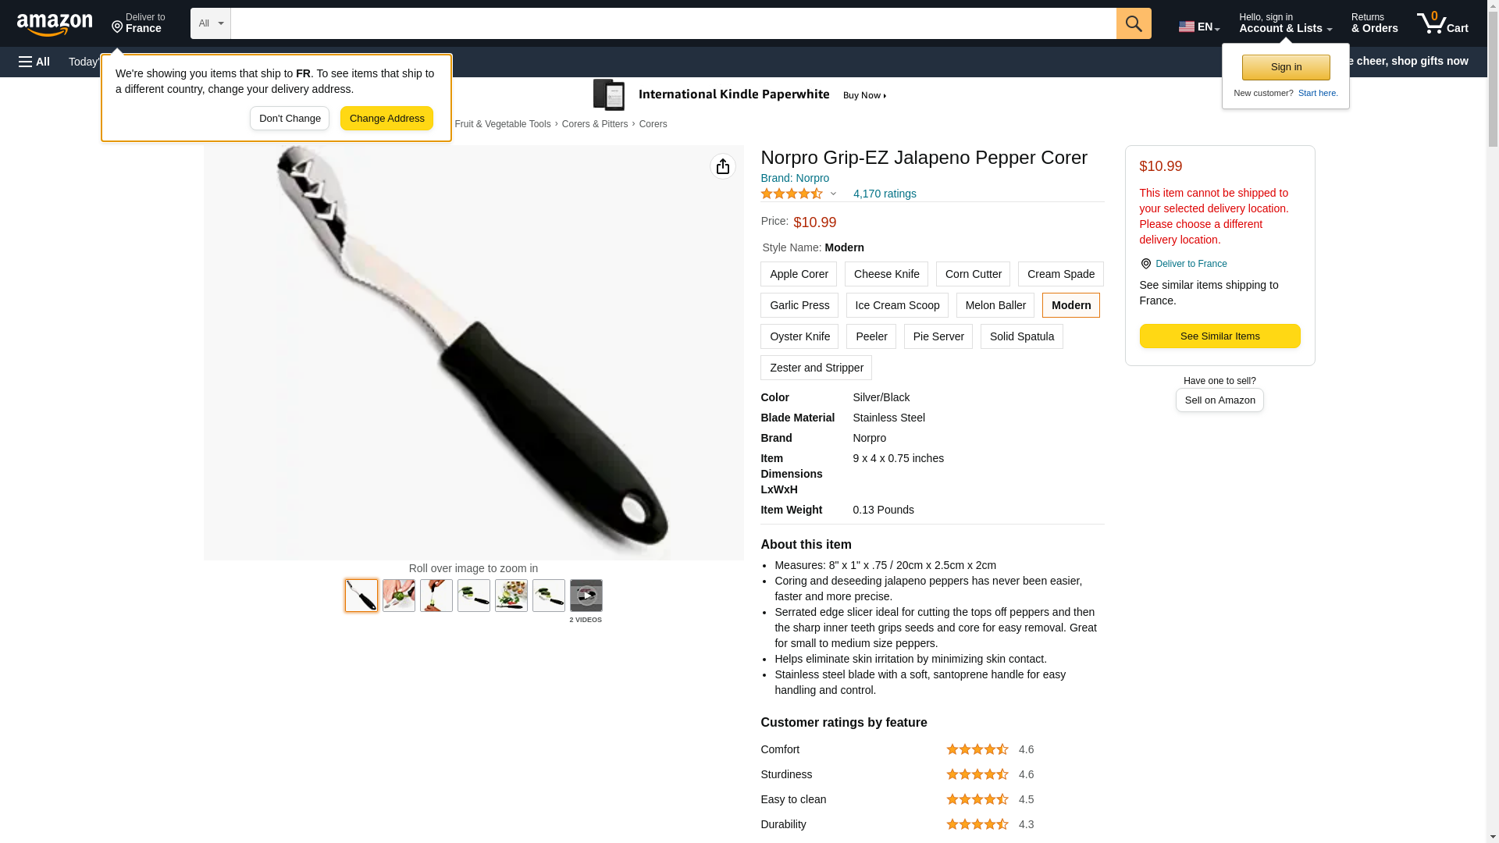Click the See Similar Items button
Screen dimensions: 1499x843
[1219, 336]
